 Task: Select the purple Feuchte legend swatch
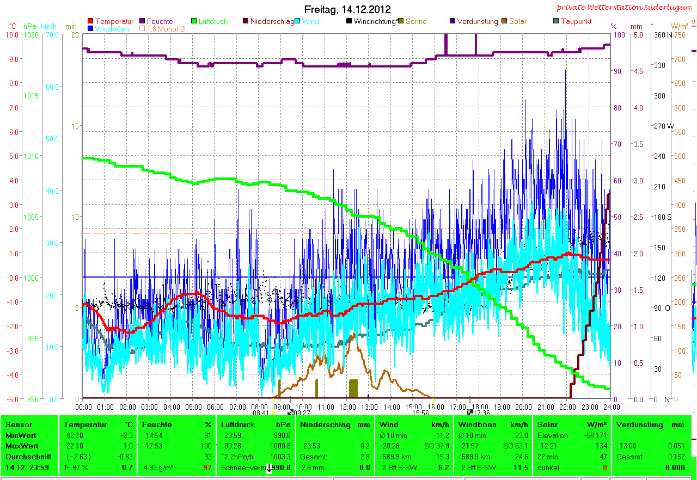coord(143,21)
